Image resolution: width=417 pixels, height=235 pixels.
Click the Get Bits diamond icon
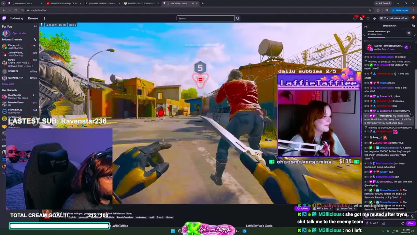(x=374, y=18)
